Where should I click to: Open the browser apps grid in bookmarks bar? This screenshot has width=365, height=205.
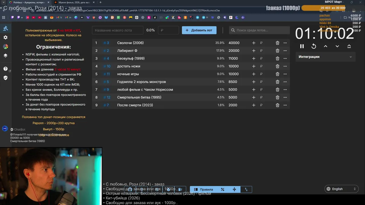[x=4, y=17]
